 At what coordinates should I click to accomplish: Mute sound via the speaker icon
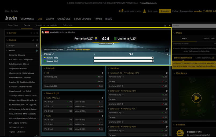pos(170,26)
